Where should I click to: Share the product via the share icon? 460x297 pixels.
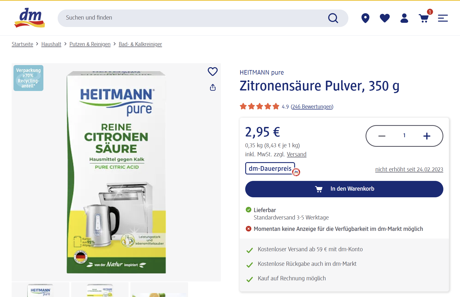click(212, 88)
